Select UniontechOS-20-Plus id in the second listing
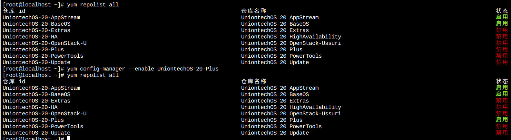The width and height of the screenshot is (511, 140). point(33,120)
